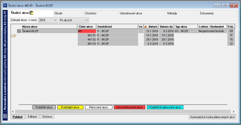
Task: Click the icon beside Školící akce tab label
Action: pos(31,13)
